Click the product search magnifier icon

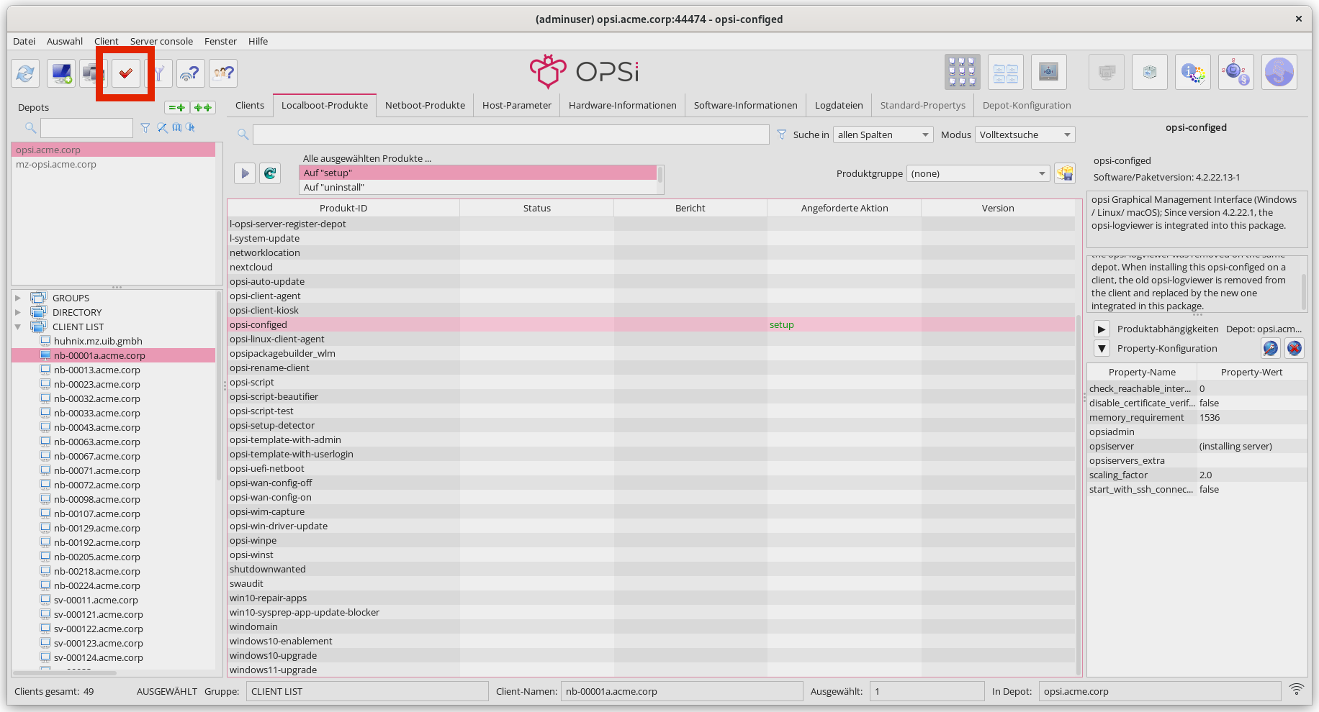(x=243, y=134)
